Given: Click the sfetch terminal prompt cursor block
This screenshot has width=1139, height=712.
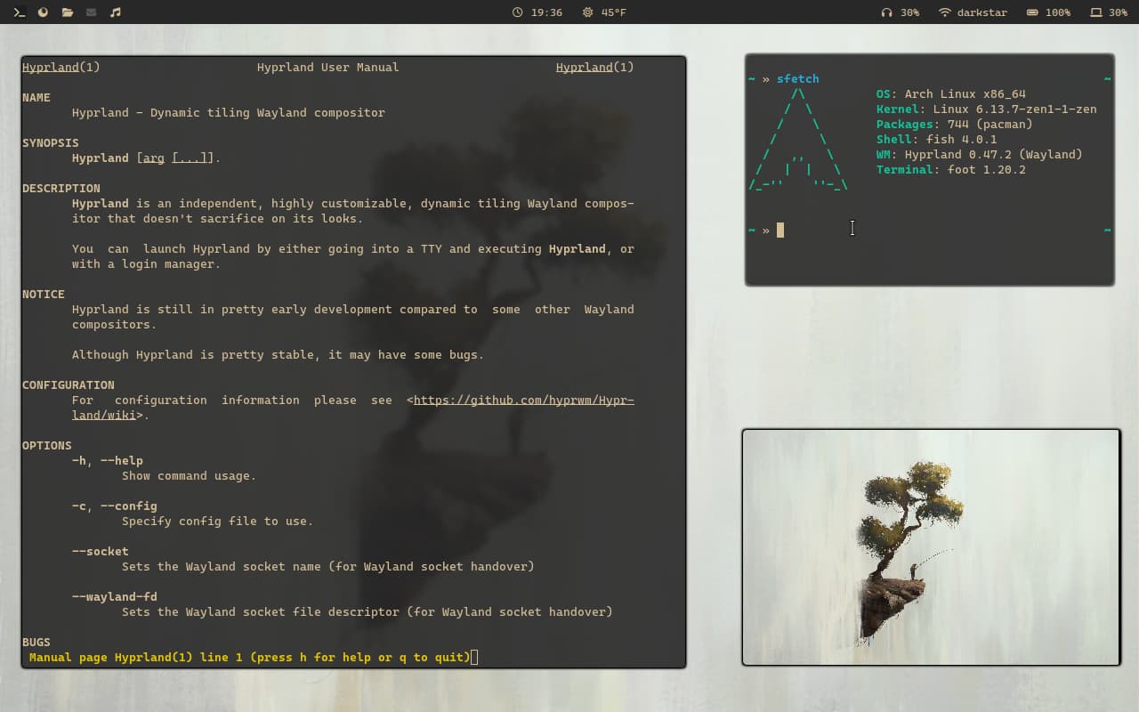Looking at the screenshot, I should pos(780,230).
